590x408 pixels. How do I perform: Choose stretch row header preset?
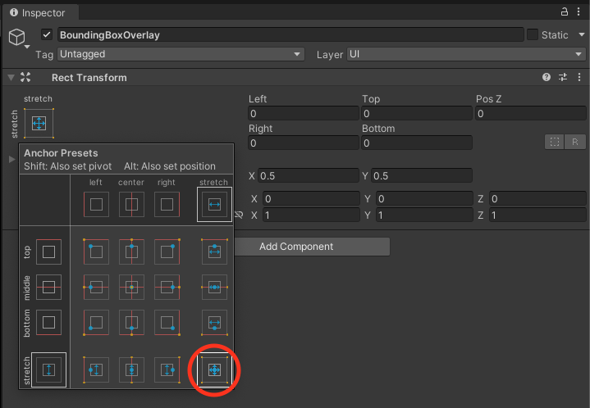[x=48, y=369]
